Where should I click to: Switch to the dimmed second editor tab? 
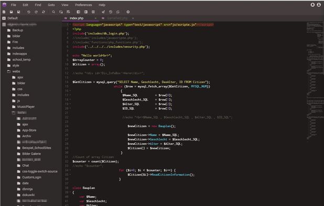(117, 18)
